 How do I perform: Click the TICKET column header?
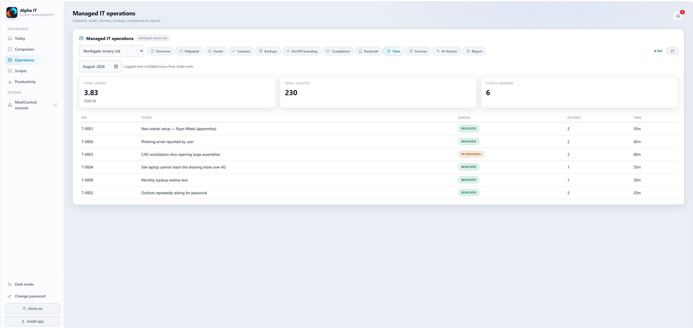pos(146,117)
